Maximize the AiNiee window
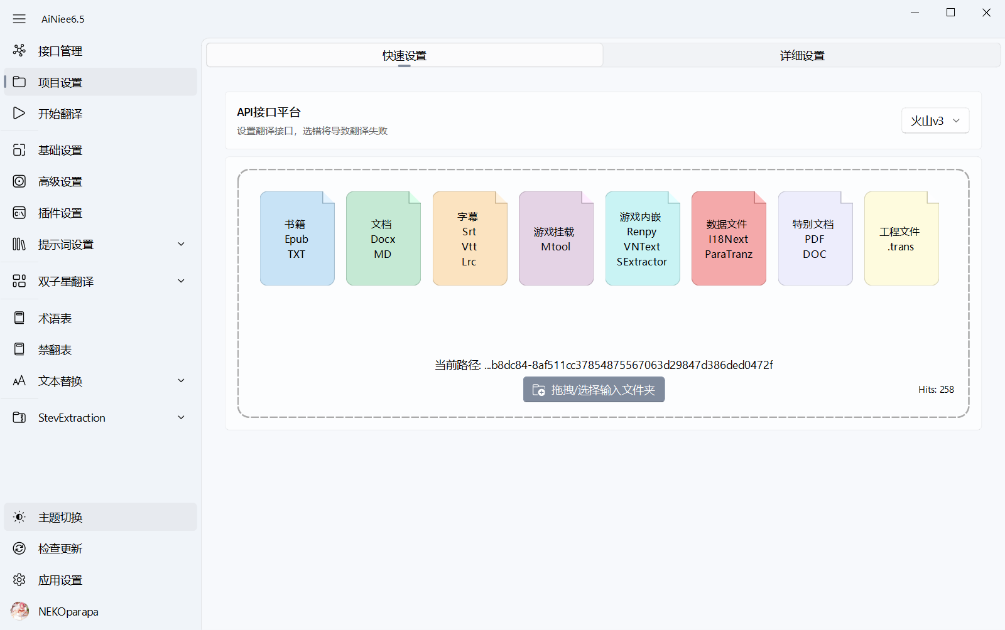Image resolution: width=1005 pixels, height=630 pixels. coord(950,13)
